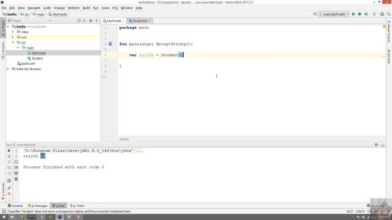This screenshot has height=220, width=392.
Task: Open the Refactor menu
Action: point(73,8)
